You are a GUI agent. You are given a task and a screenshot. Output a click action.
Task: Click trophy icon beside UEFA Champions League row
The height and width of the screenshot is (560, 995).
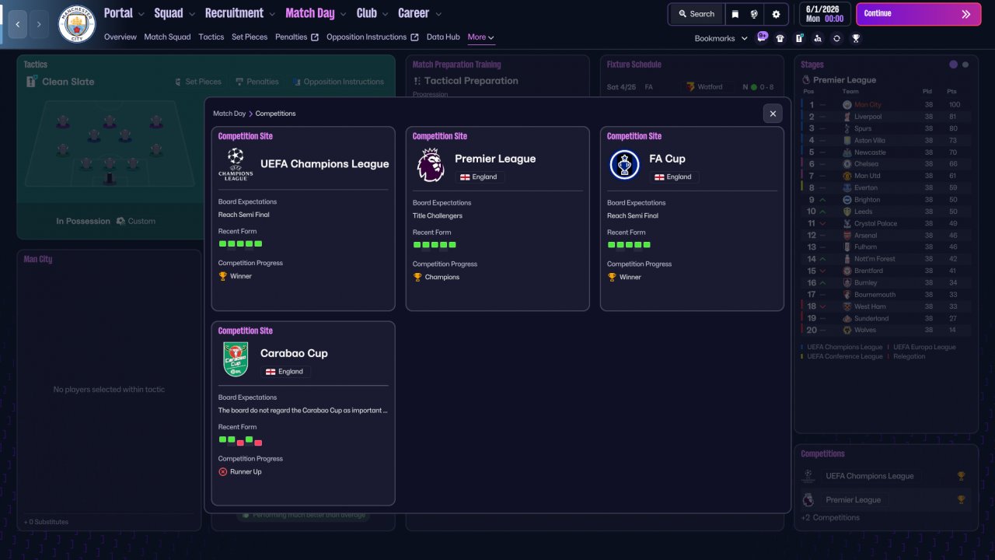(x=961, y=476)
